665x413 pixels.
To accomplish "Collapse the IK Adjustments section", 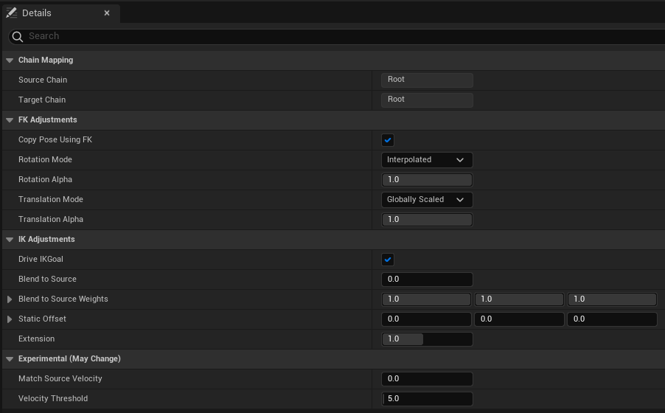I will click(x=10, y=240).
